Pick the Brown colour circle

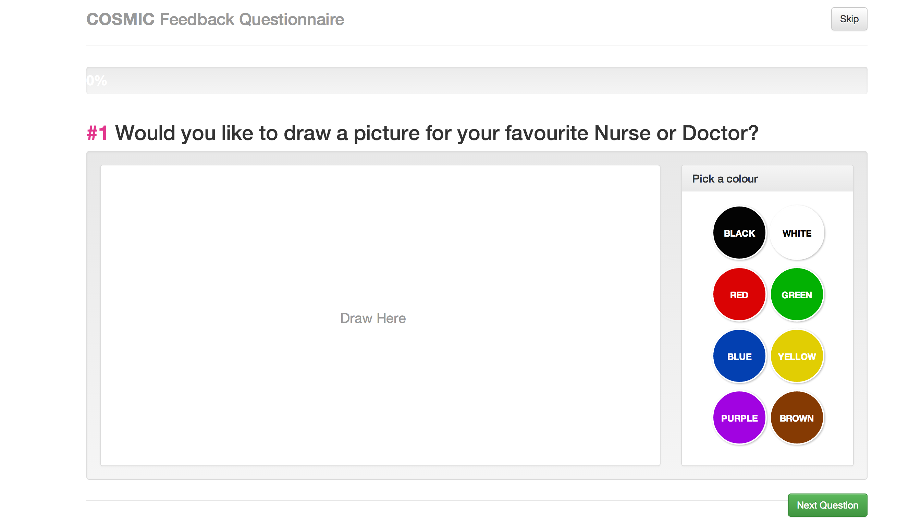pyautogui.click(x=797, y=418)
